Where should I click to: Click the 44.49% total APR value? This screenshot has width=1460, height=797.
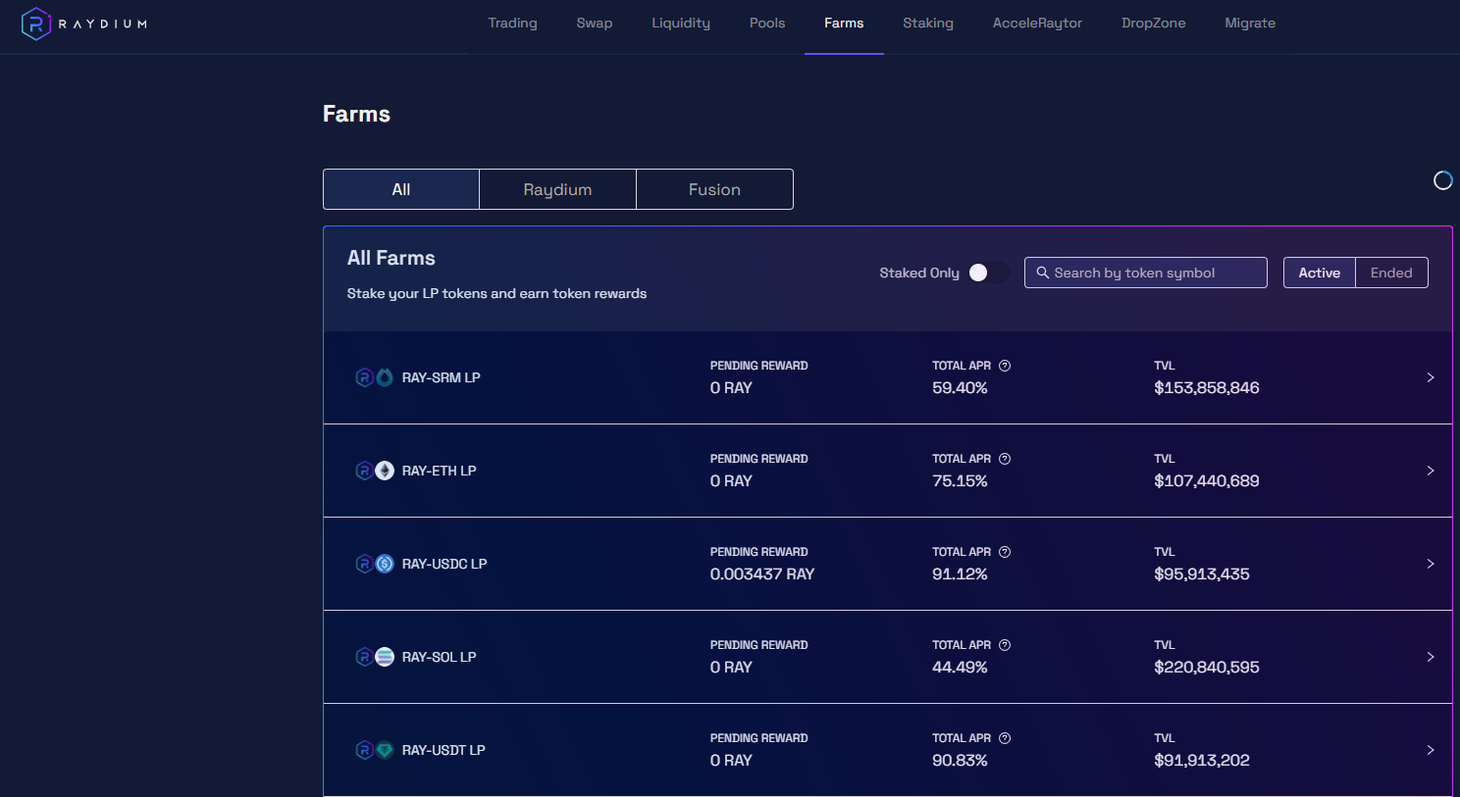[x=960, y=668]
